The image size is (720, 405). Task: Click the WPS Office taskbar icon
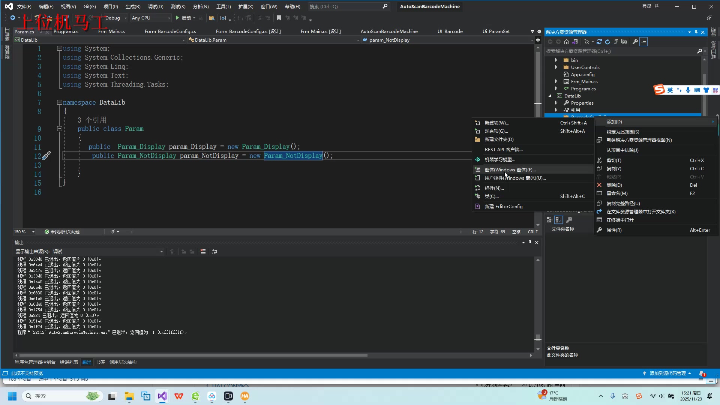[179, 396]
